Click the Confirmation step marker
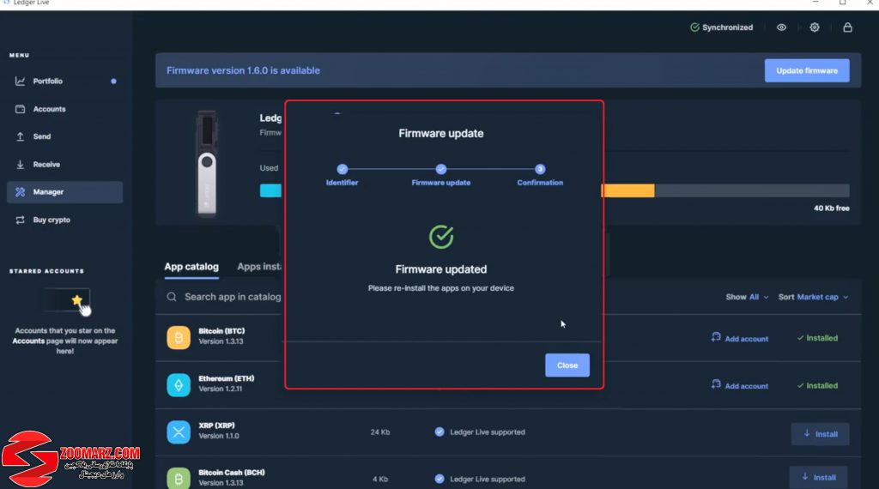879x489 pixels. pos(540,169)
